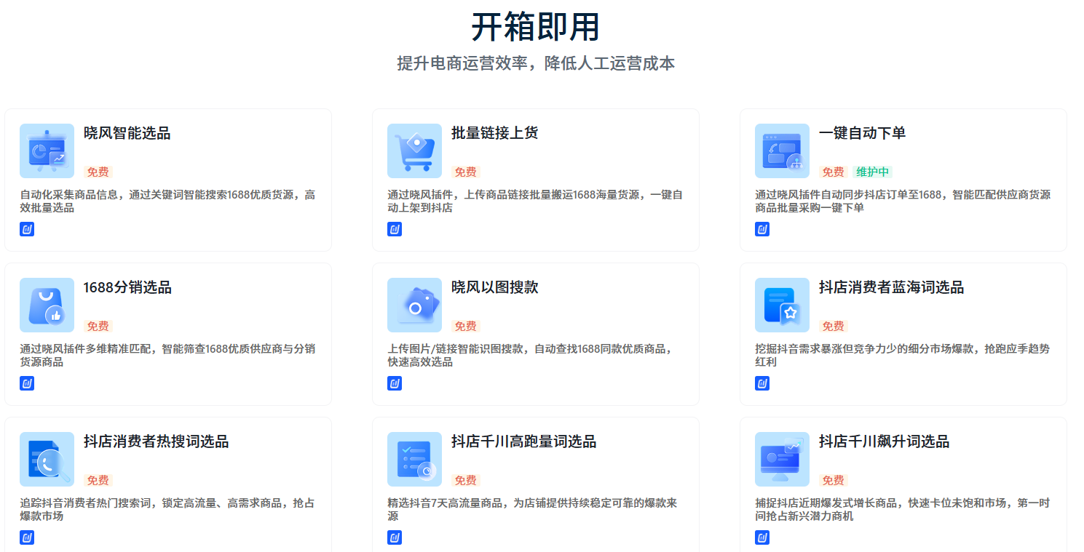
Task: Click the subtitle 提升电商运营效率，降低人工运营成本
Action: [x=536, y=63]
